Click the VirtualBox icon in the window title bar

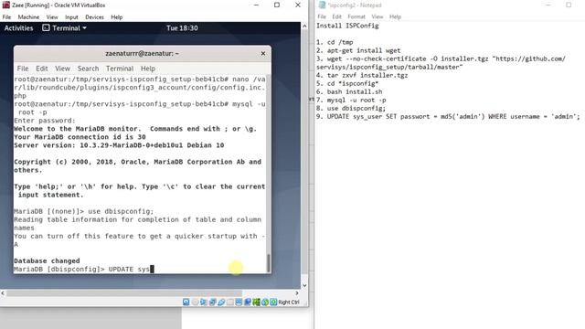click(6, 5)
